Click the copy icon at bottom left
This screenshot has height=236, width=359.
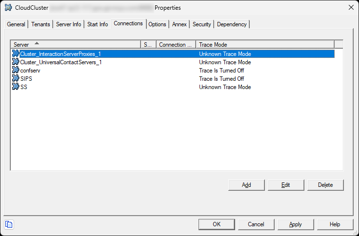coord(9,224)
